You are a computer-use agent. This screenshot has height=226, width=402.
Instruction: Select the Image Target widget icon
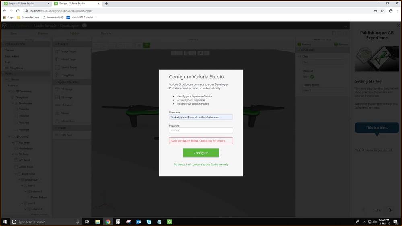[57, 51]
